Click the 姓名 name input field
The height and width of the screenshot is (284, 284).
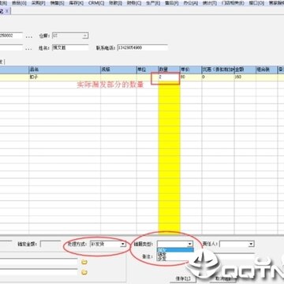tap(70, 47)
